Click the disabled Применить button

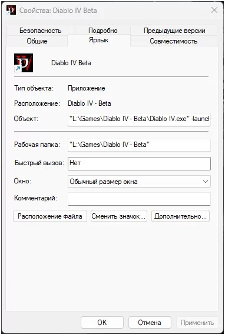197,323
